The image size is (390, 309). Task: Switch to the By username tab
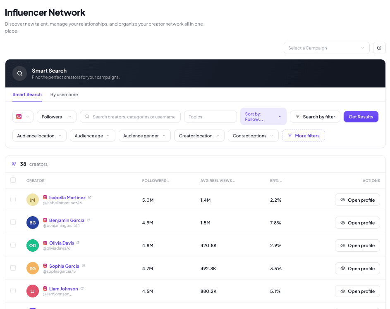click(x=64, y=94)
